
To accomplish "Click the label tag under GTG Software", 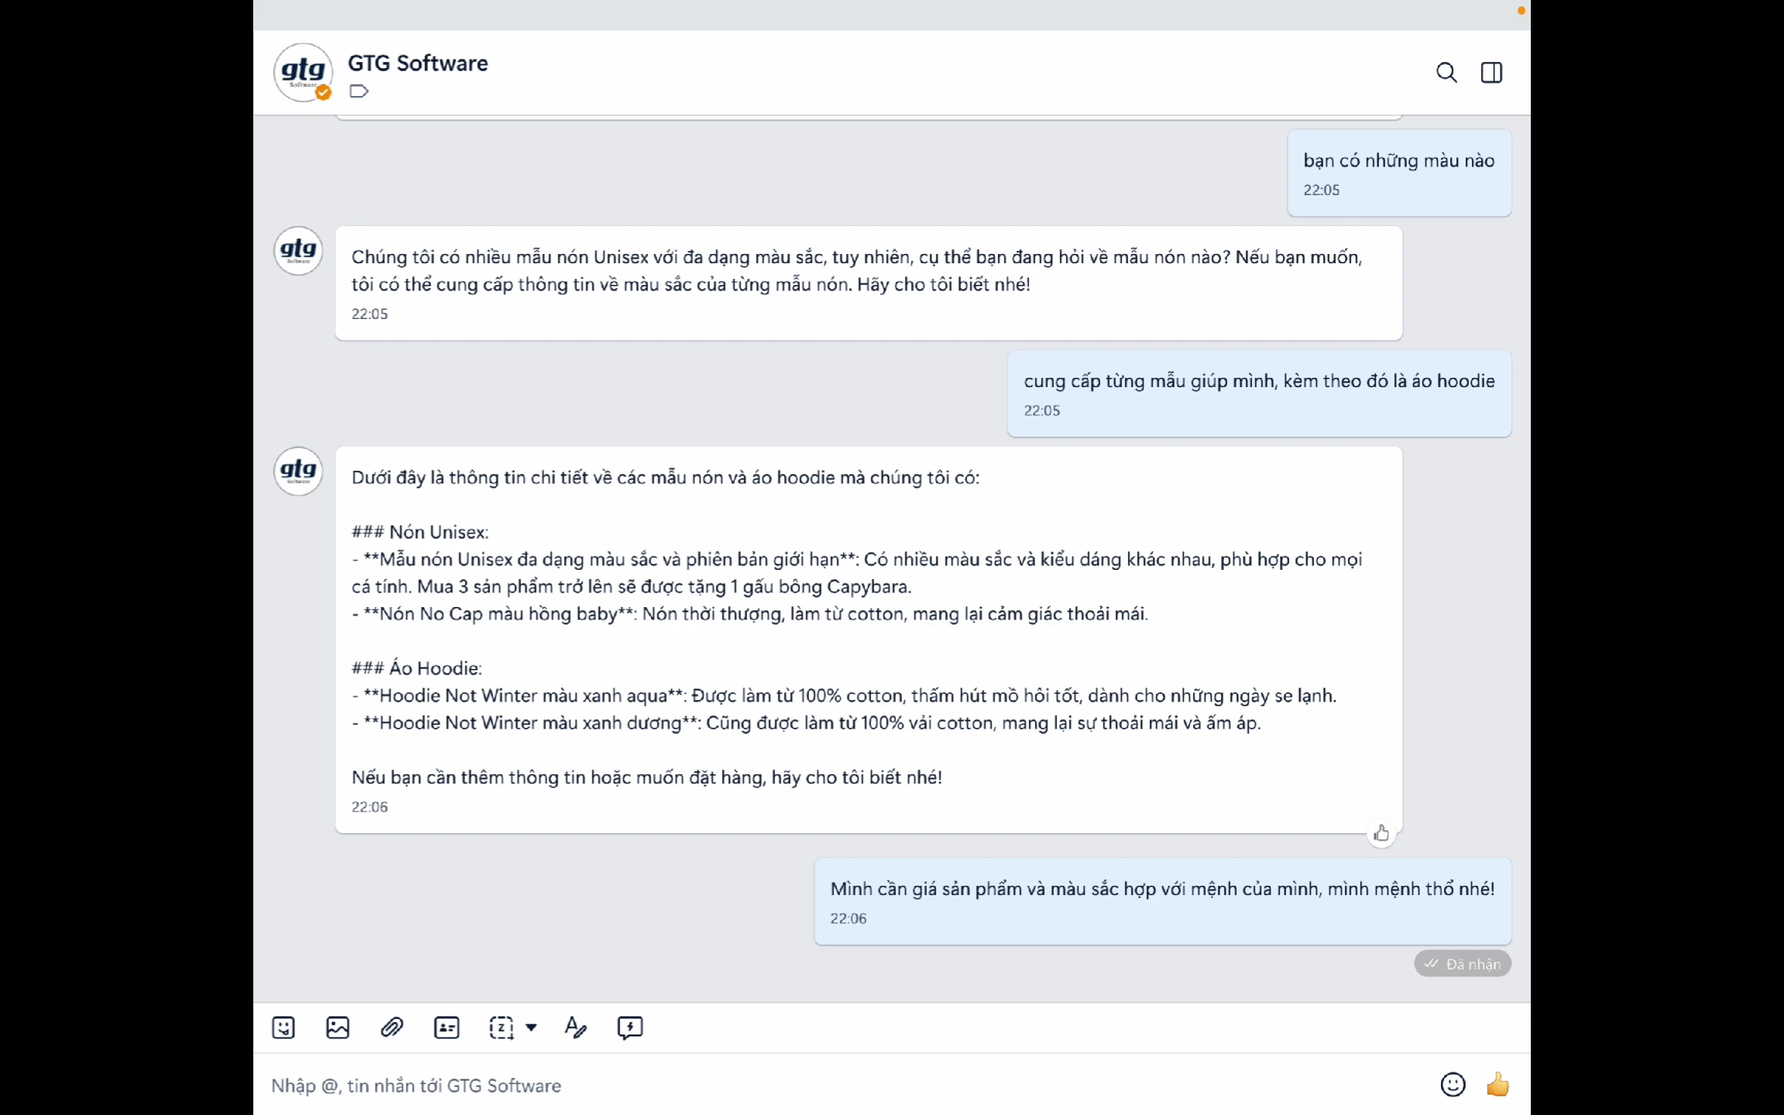I will coord(359,91).
